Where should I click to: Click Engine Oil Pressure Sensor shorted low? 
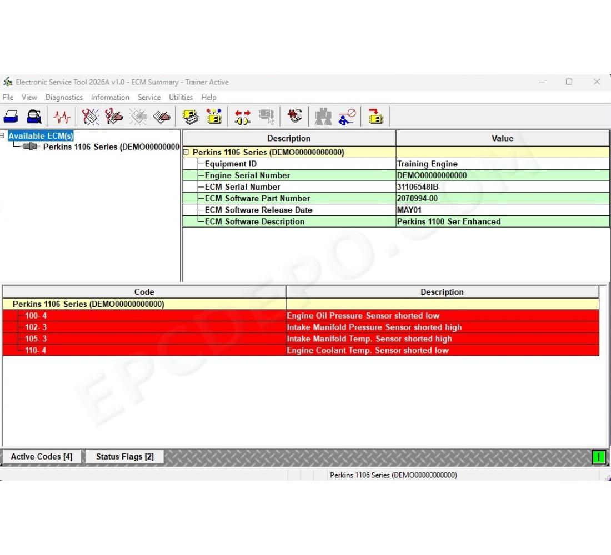(x=363, y=315)
